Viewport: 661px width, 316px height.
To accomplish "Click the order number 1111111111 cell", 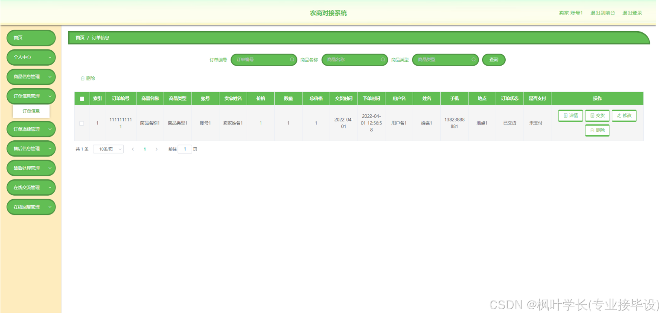I will point(121,123).
